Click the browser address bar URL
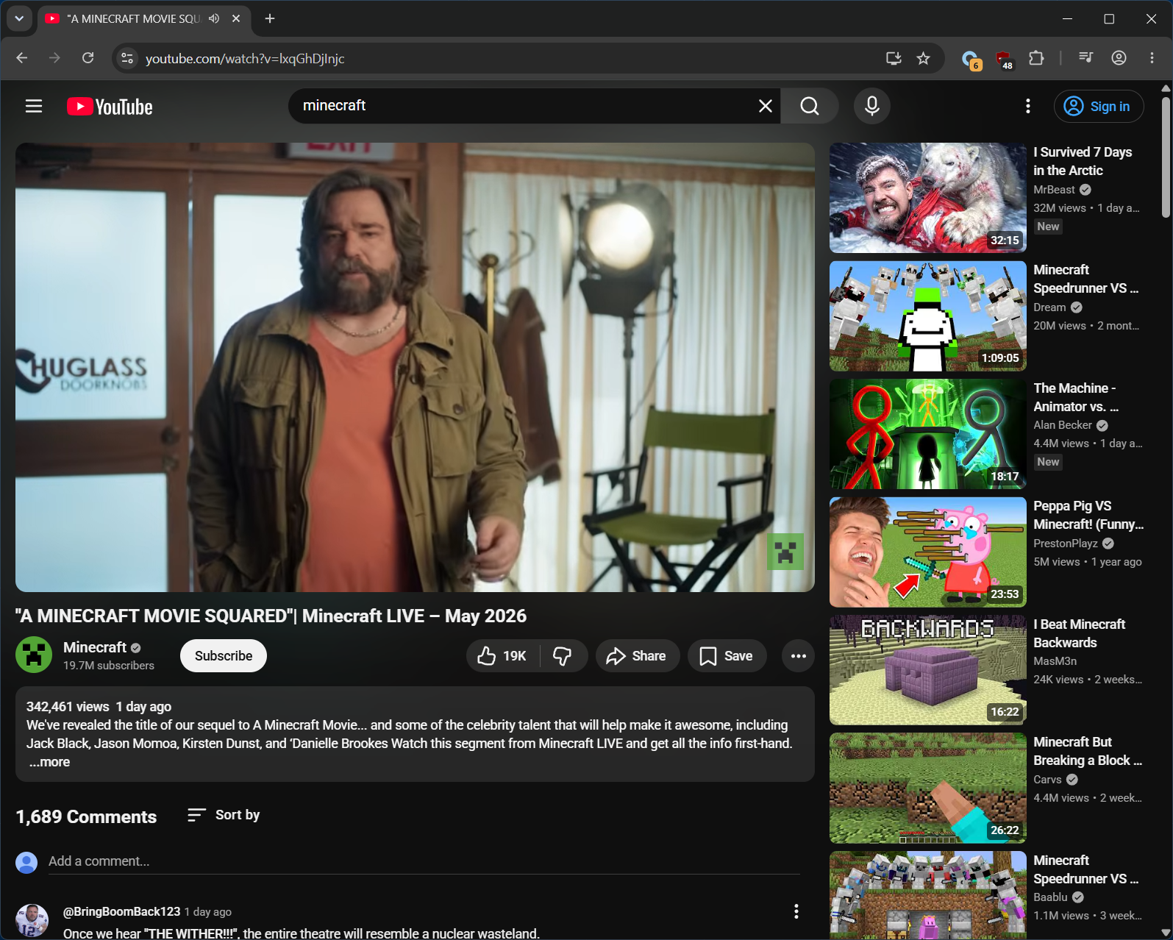This screenshot has height=940, width=1173. coord(245,59)
